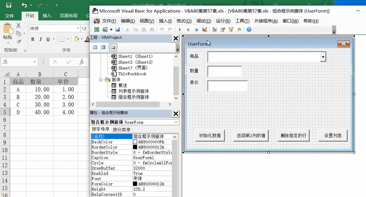
Task: Click the Reset stop icon in toolbar
Action: click(x=196, y=30)
